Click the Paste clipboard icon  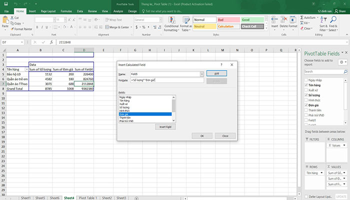coord(5,20)
